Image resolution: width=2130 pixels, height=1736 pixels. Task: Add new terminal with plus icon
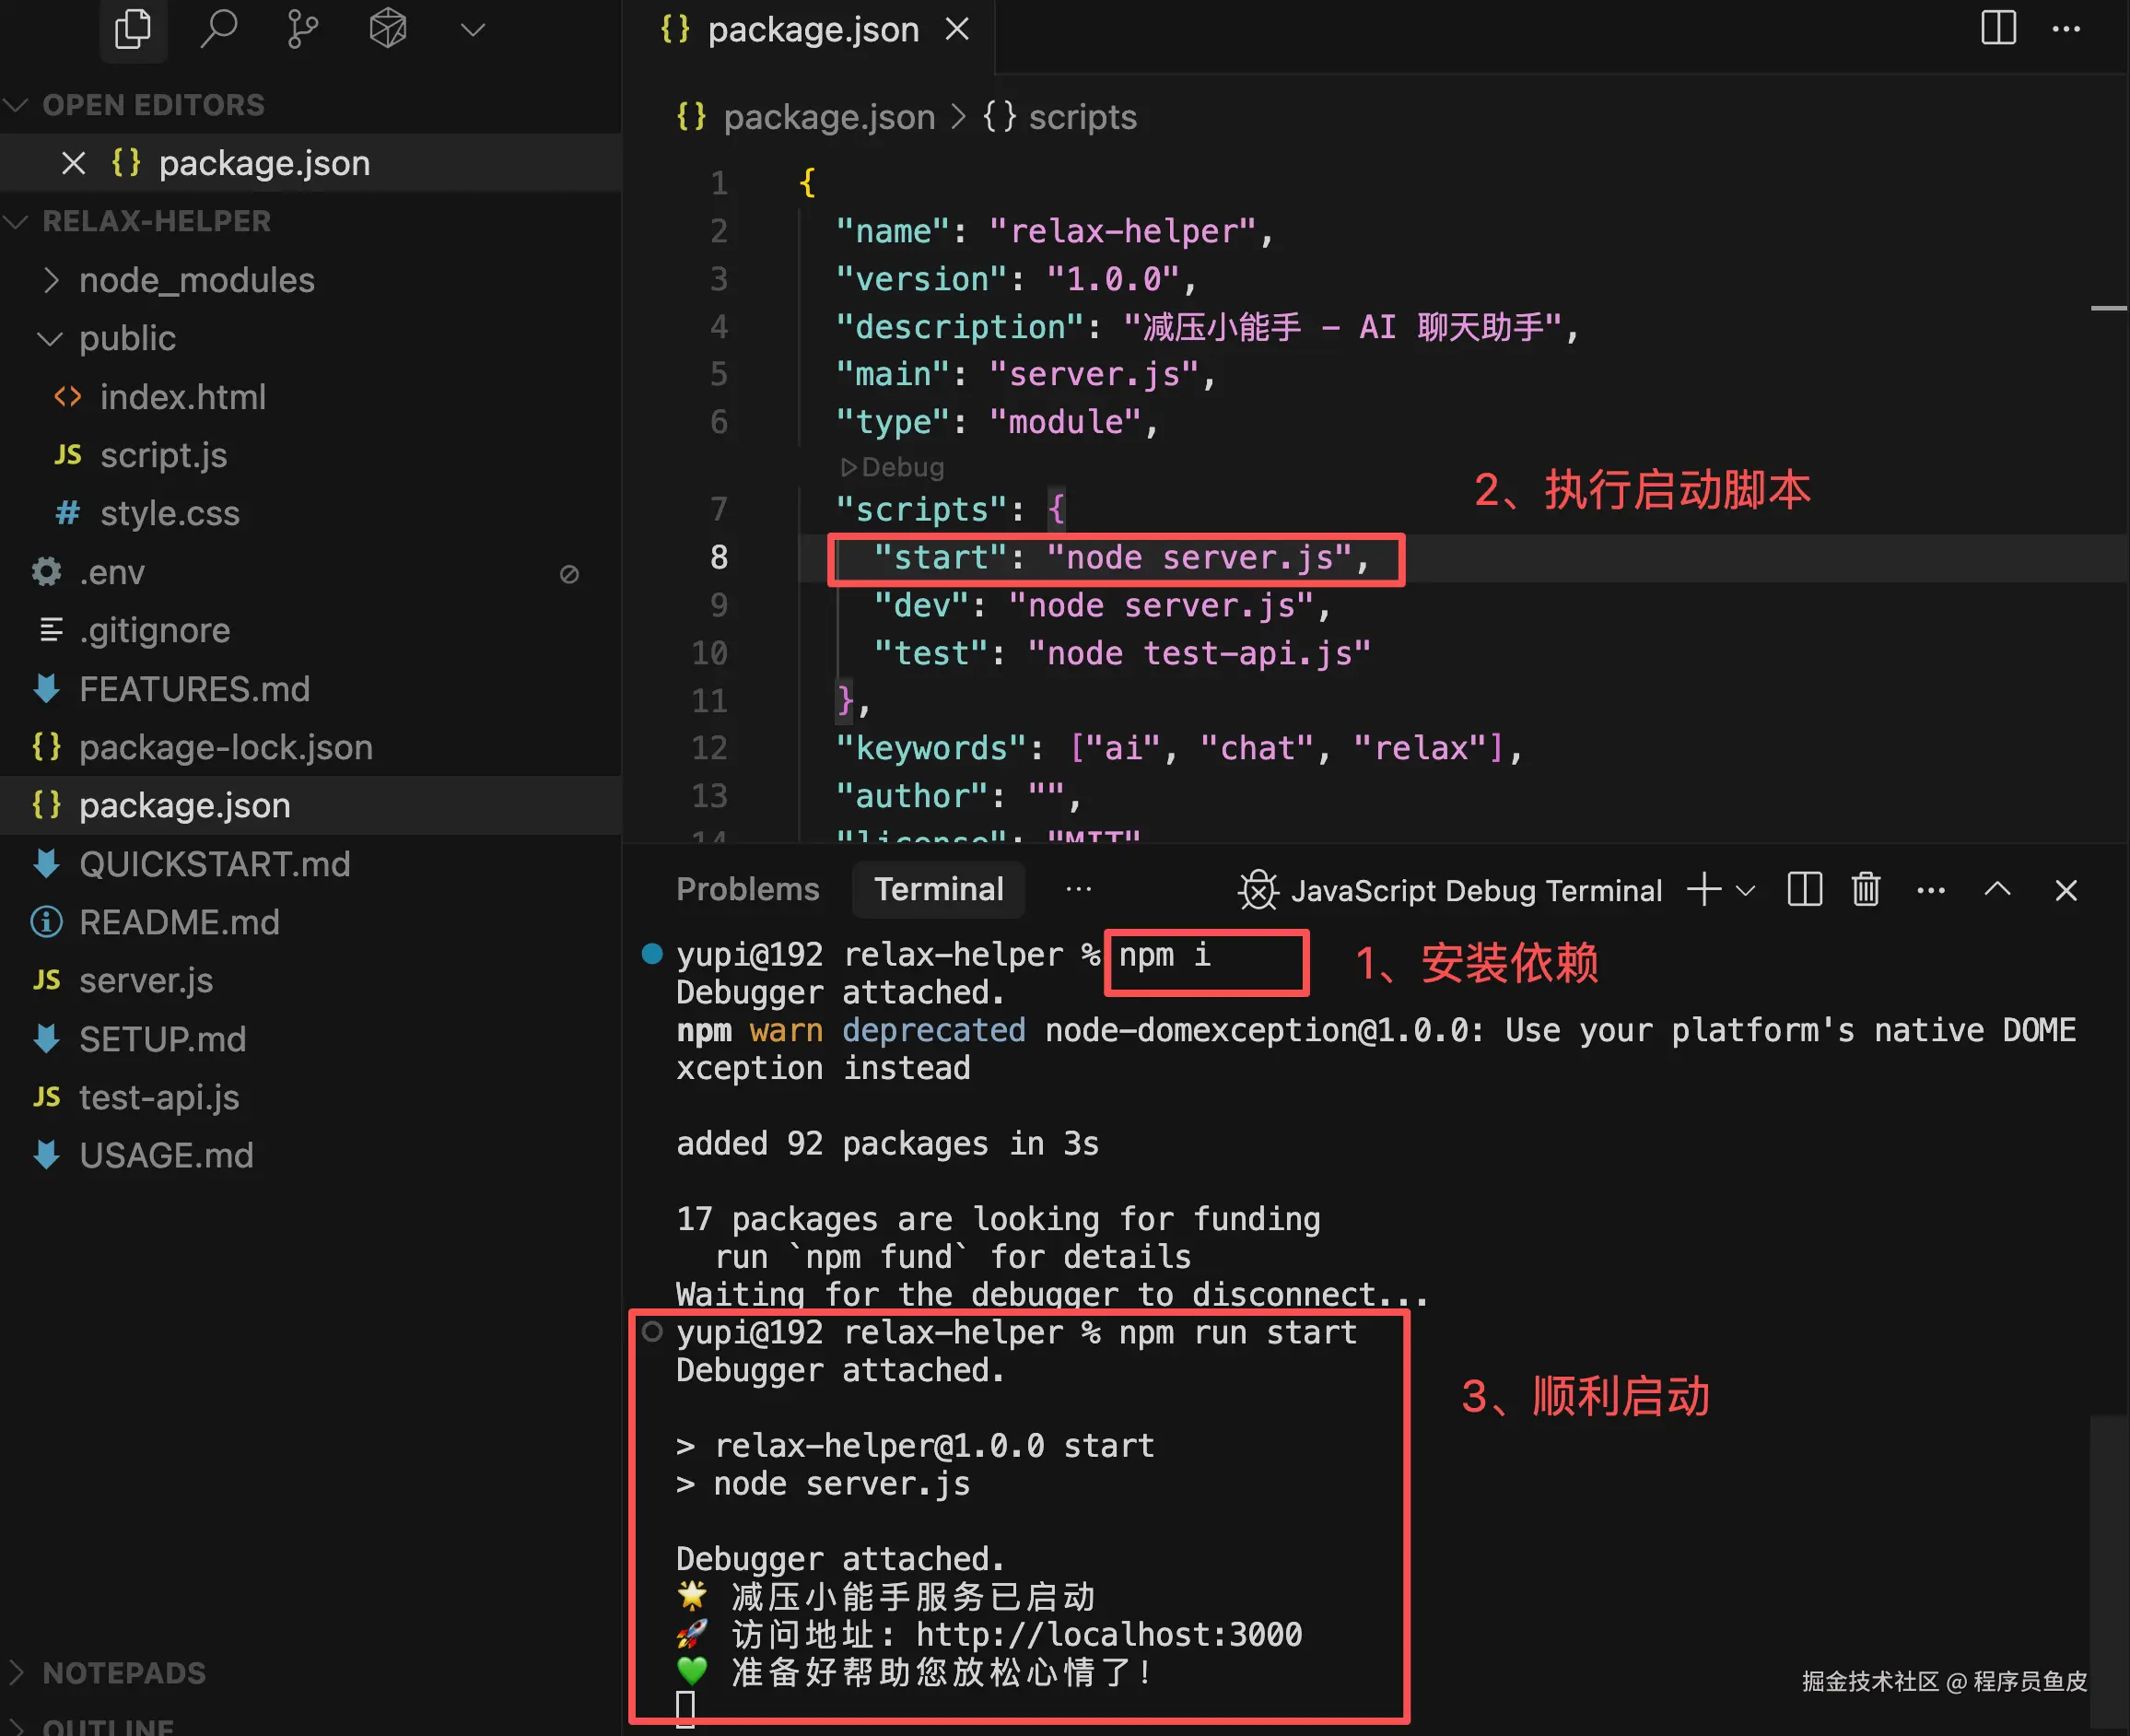click(x=1703, y=889)
